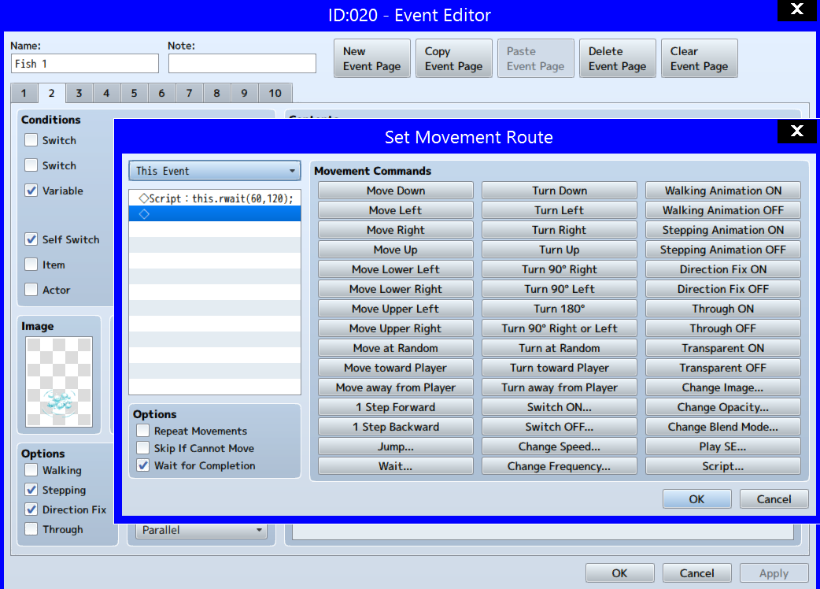This screenshot has height=589, width=820.
Task: Add Move toward Player command
Action: tap(395, 368)
